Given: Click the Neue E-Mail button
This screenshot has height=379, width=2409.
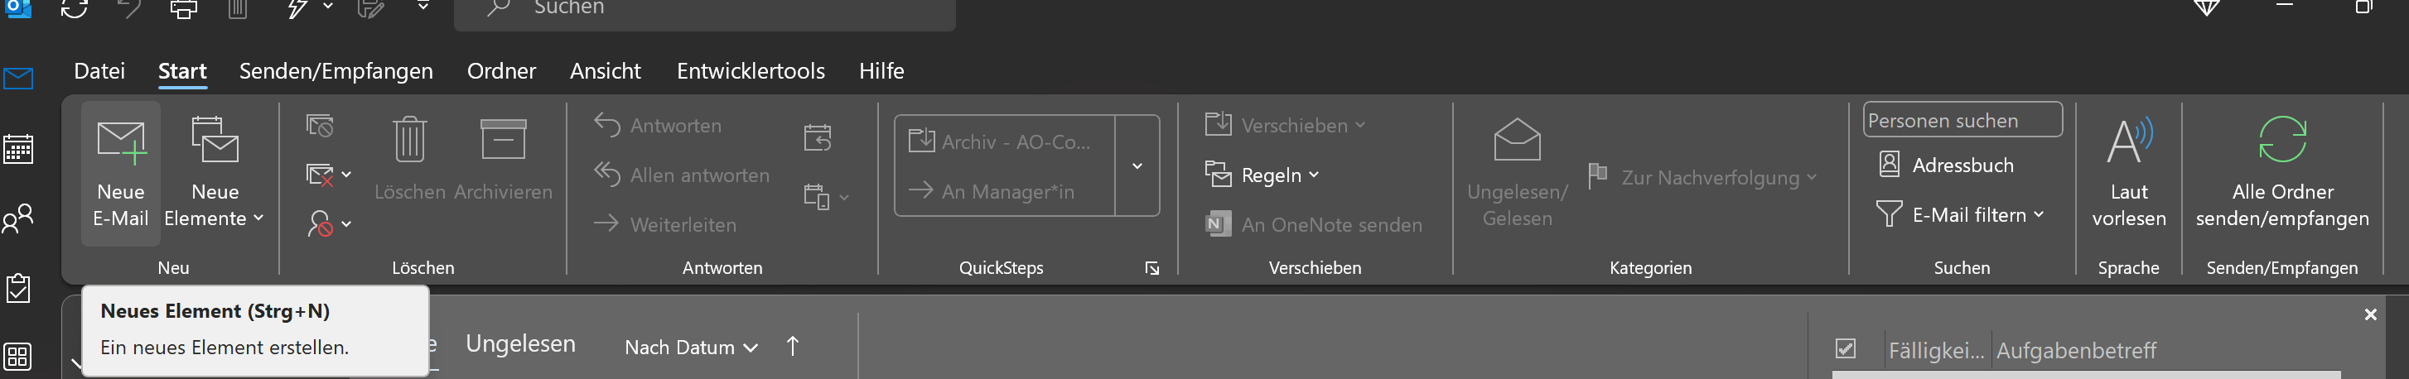Looking at the screenshot, I should pyautogui.click(x=121, y=174).
